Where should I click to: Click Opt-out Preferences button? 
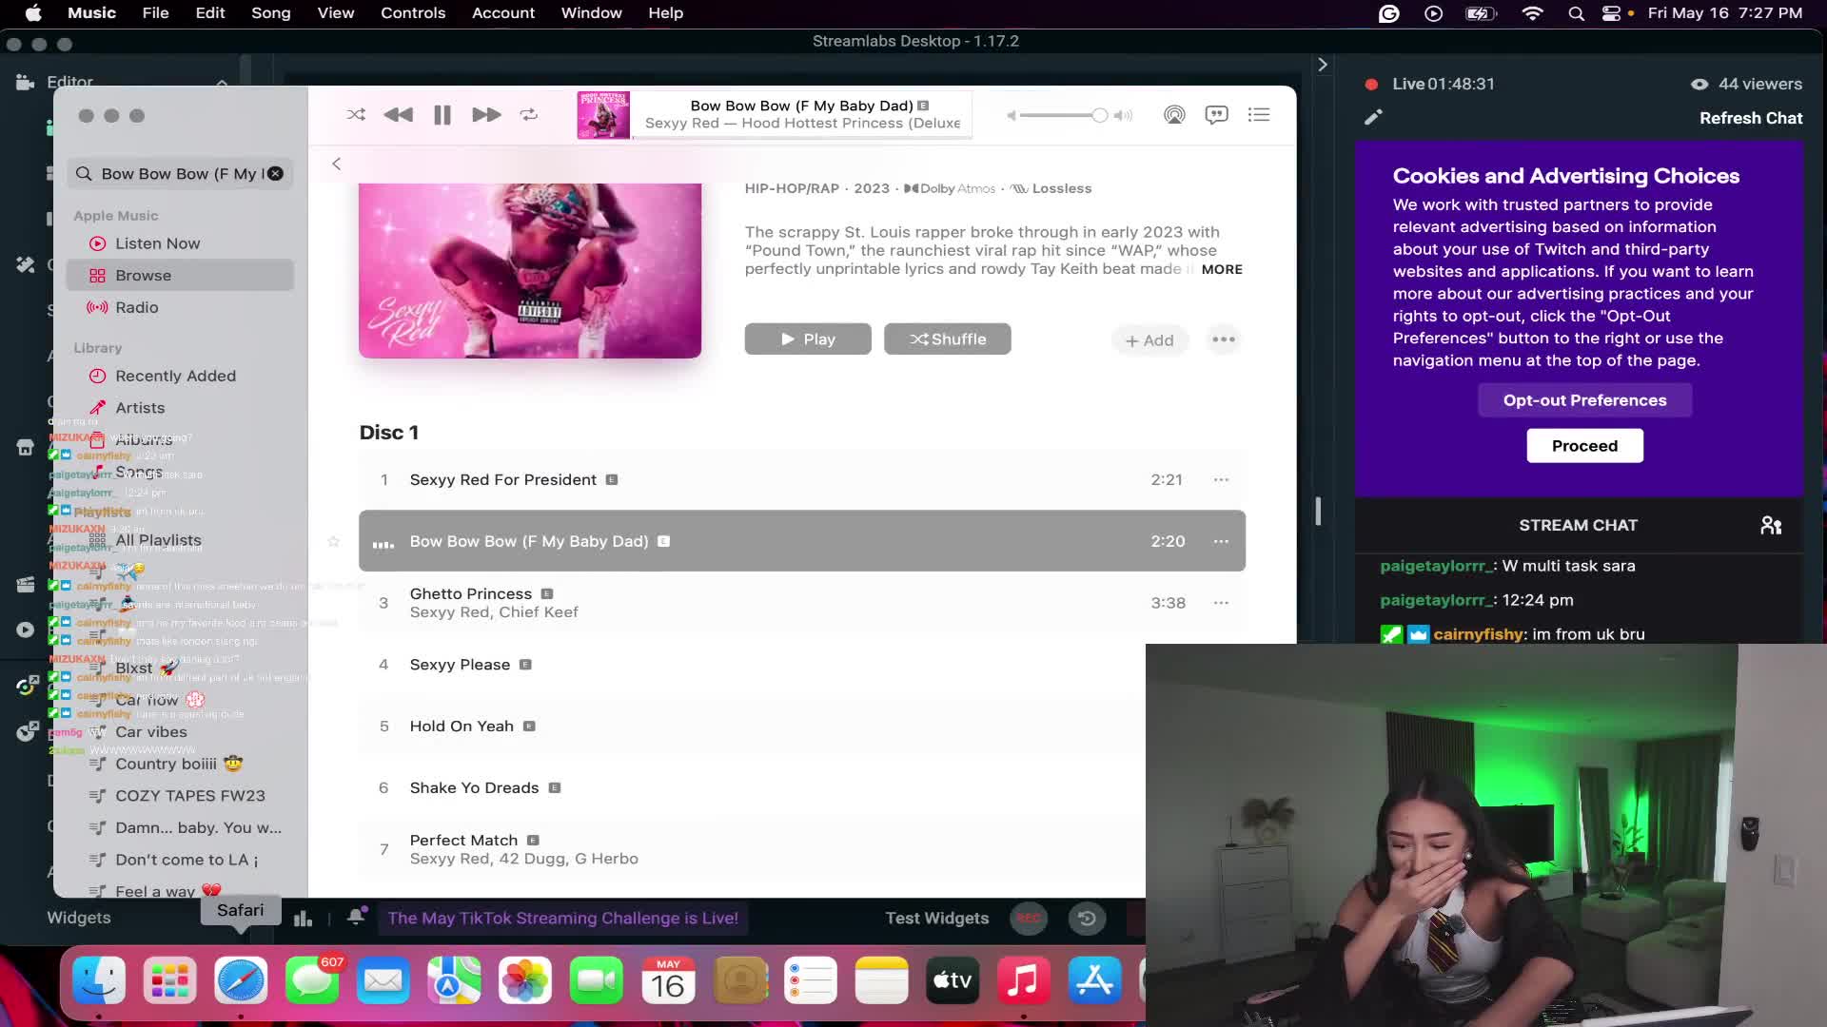point(1584,400)
